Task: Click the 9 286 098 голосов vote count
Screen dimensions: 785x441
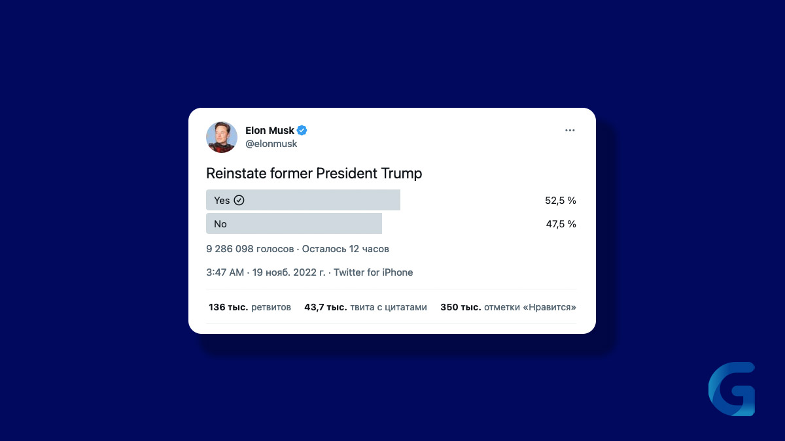Action: click(251, 249)
